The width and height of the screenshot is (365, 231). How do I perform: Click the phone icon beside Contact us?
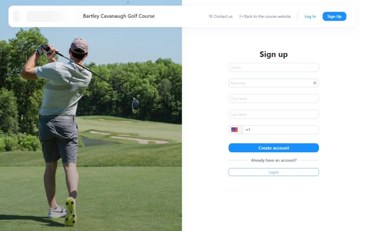pos(210,16)
